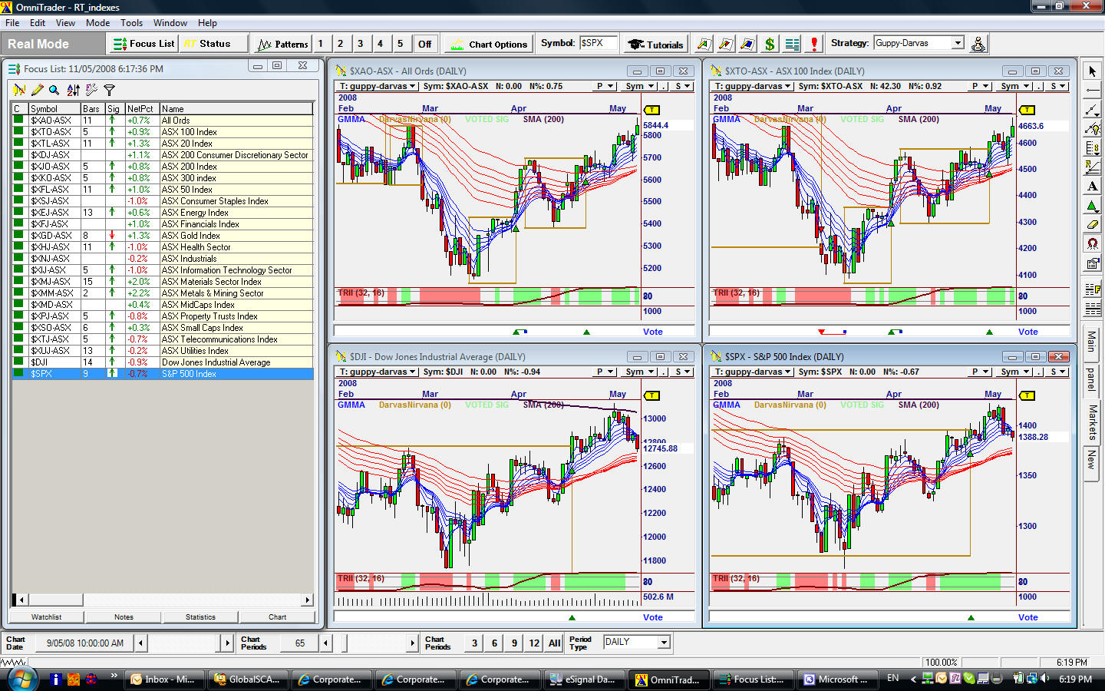
Task: Click Vote link in $XAO-ASX chart
Action: click(x=652, y=332)
